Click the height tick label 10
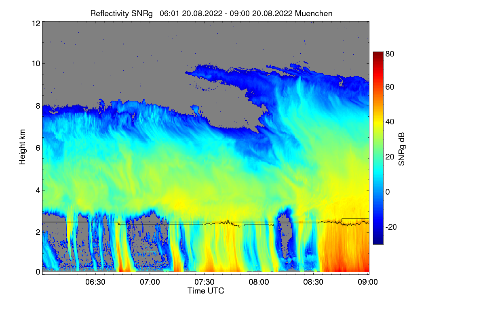485x323 pixels. tap(36, 63)
